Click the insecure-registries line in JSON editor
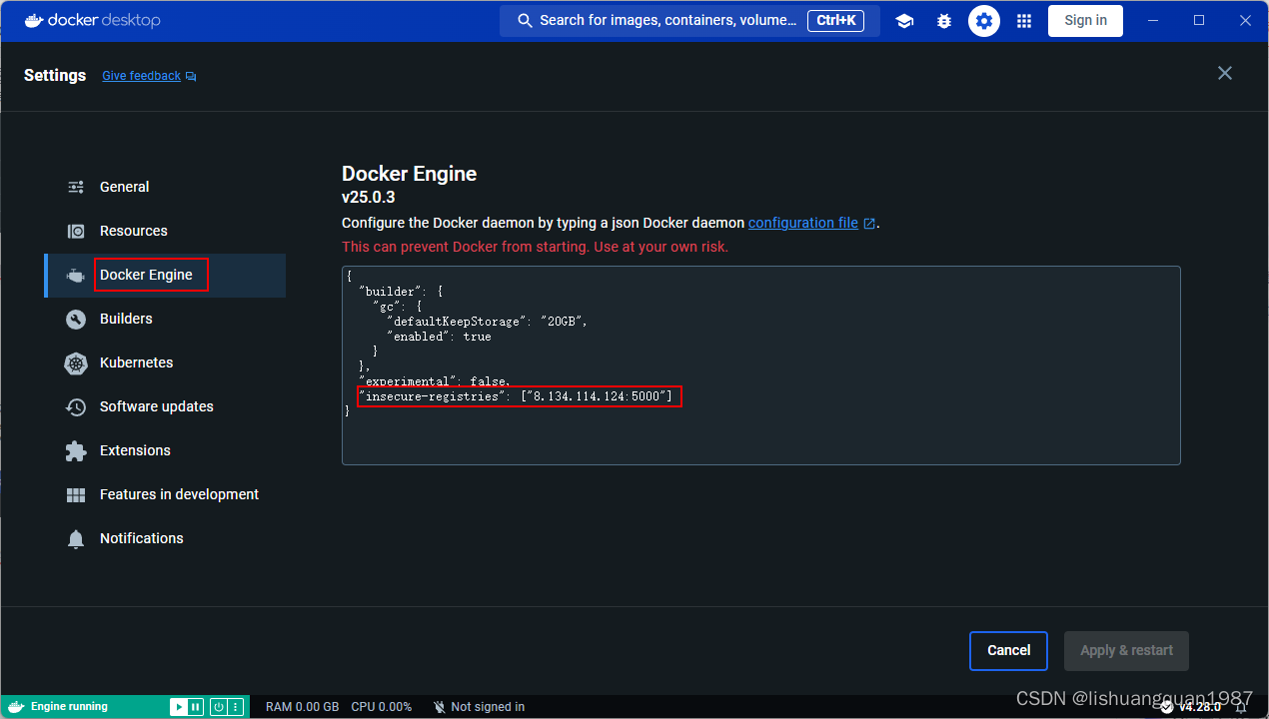 tap(515, 396)
